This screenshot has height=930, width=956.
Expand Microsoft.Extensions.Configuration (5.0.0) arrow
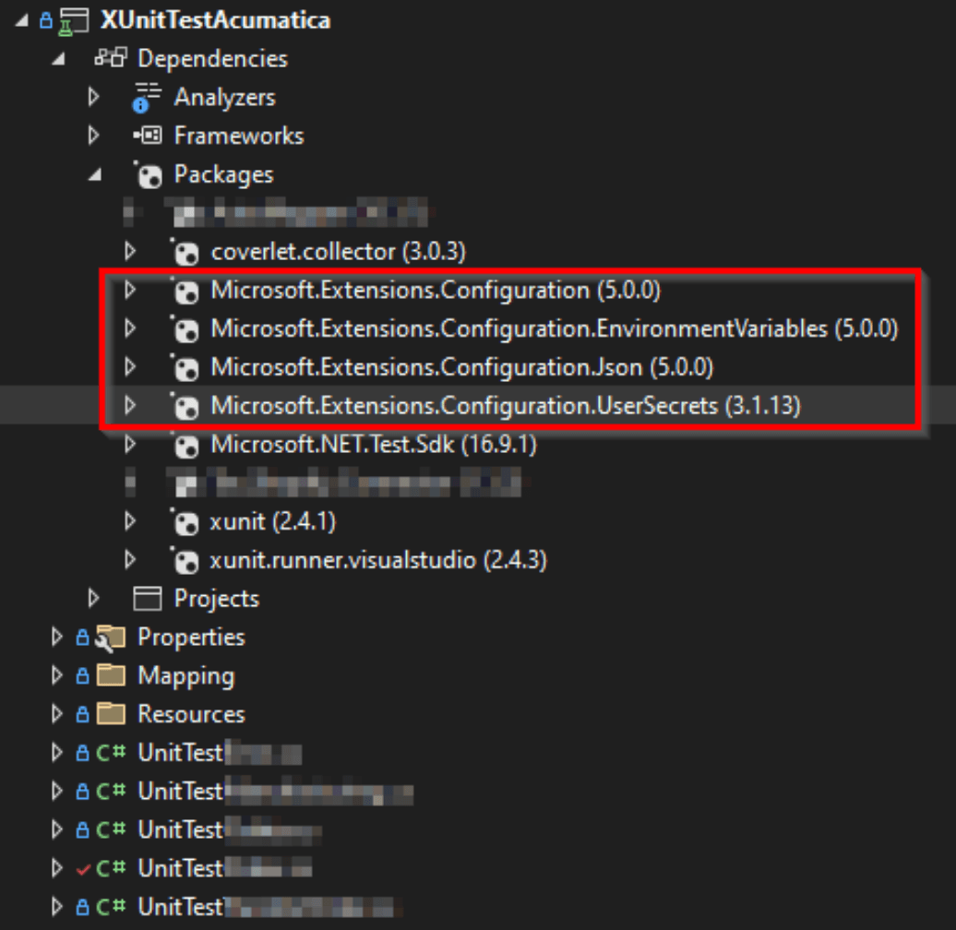(x=130, y=290)
